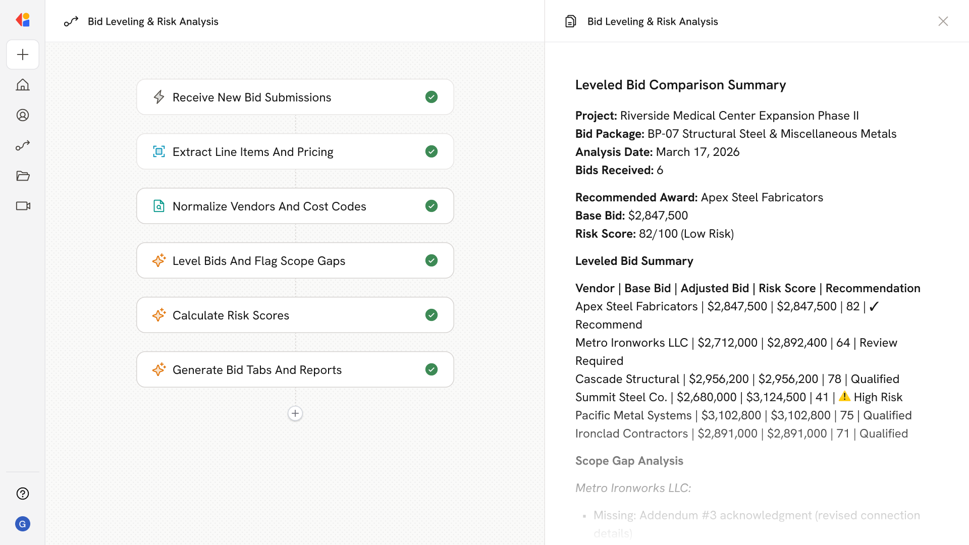
Task: Open the Extract Line Items And Pricing step
Action: pos(252,152)
